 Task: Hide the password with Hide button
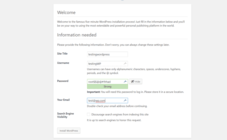(136, 81)
